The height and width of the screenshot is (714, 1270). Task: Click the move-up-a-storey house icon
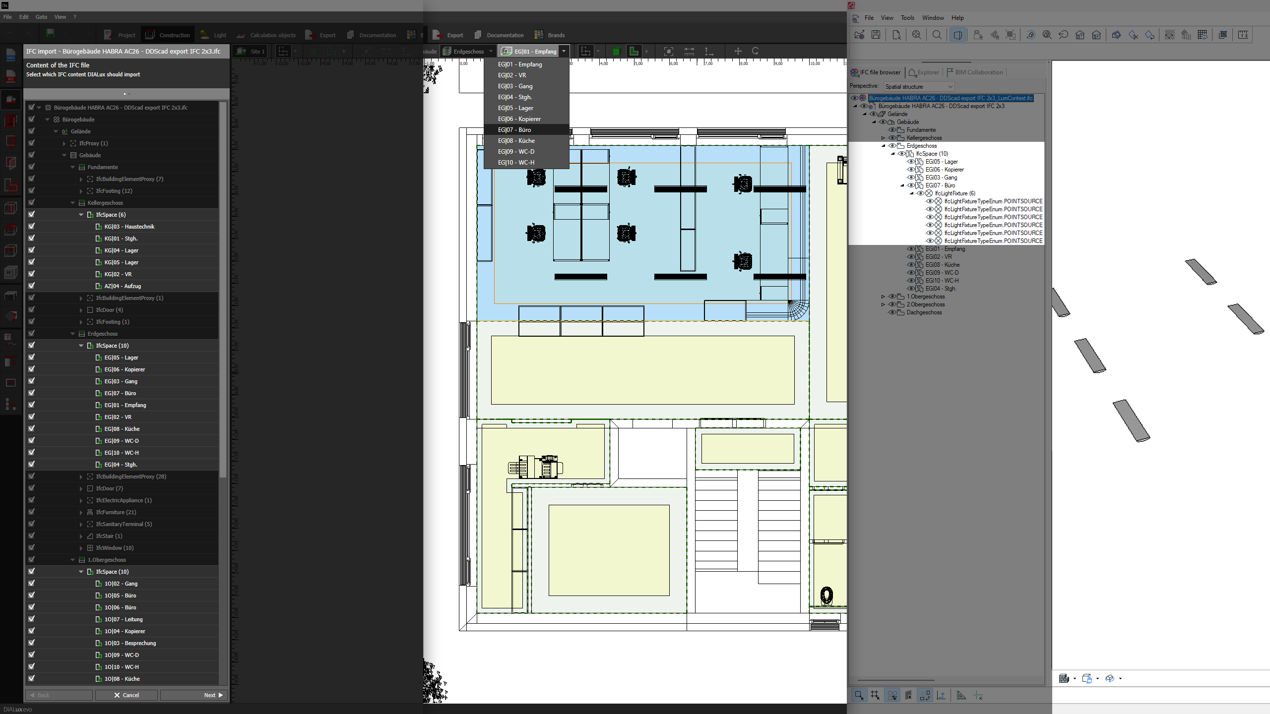pos(1080,35)
